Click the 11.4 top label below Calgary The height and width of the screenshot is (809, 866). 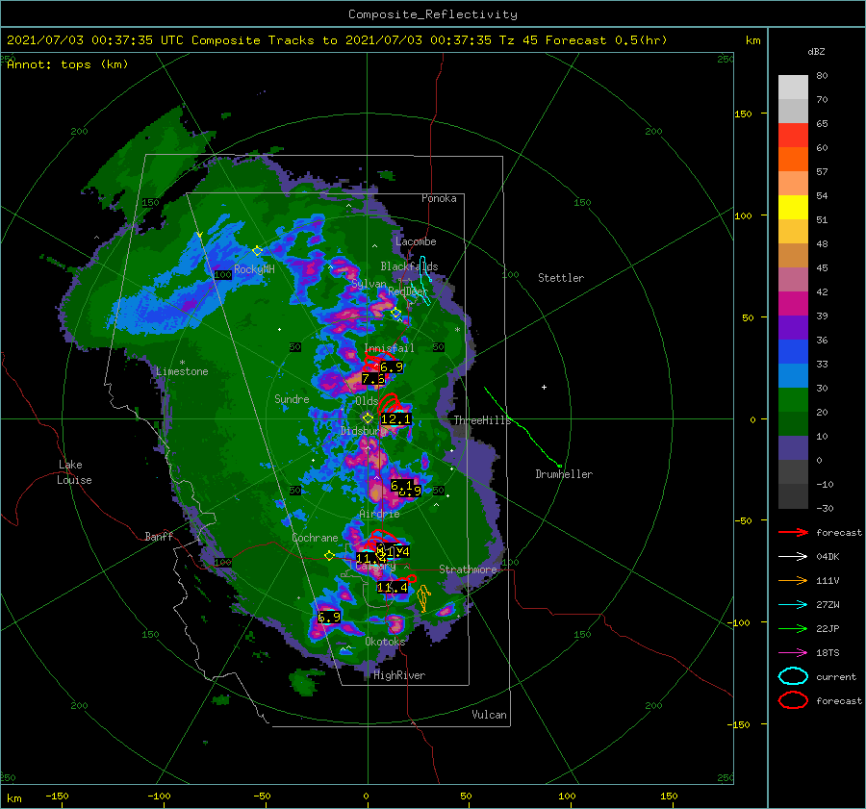[x=393, y=588]
